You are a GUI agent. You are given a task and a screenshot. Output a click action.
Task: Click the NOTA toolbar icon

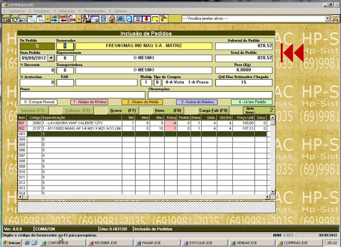tap(23, 19)
